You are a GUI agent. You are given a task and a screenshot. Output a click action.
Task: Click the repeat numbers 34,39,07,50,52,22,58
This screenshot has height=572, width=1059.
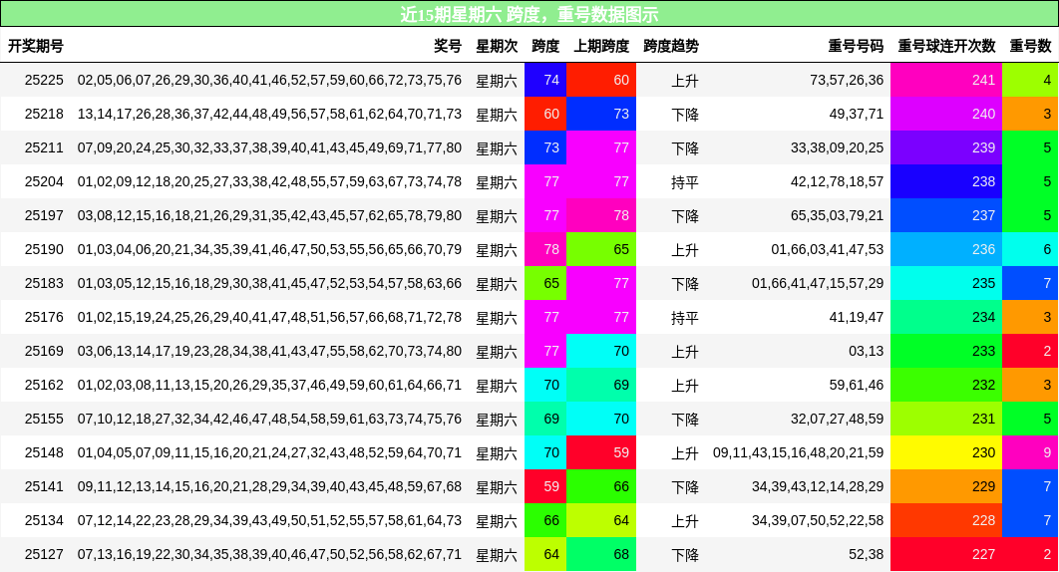point(818,520)
